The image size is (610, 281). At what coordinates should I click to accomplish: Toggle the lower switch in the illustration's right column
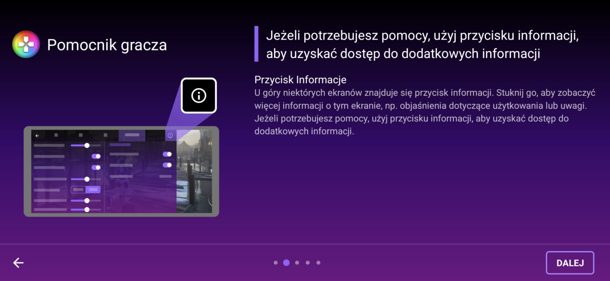[x=167, y=165]
